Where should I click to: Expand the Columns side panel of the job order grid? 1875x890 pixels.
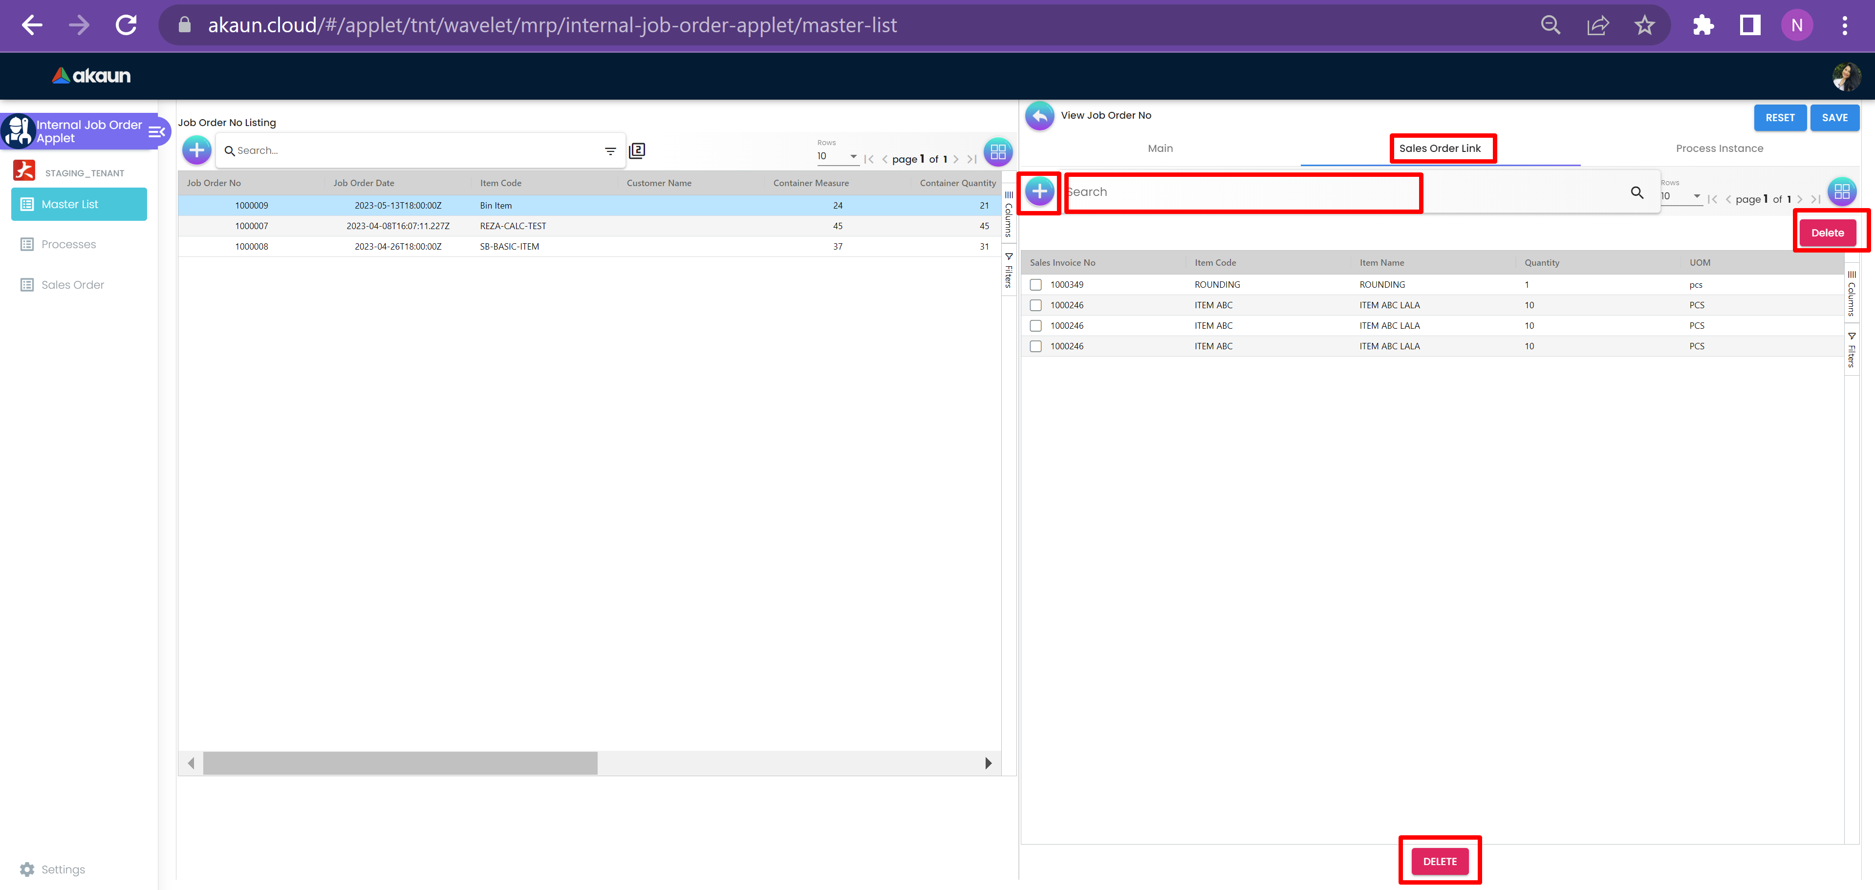1008,214
